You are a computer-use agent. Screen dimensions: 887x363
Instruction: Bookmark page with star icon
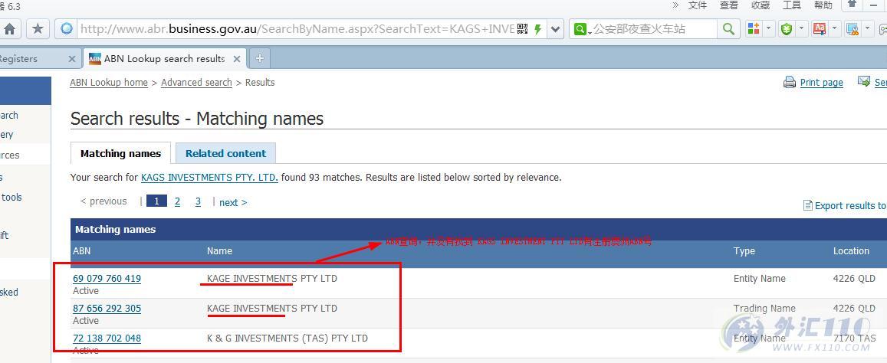pos(38,28)
